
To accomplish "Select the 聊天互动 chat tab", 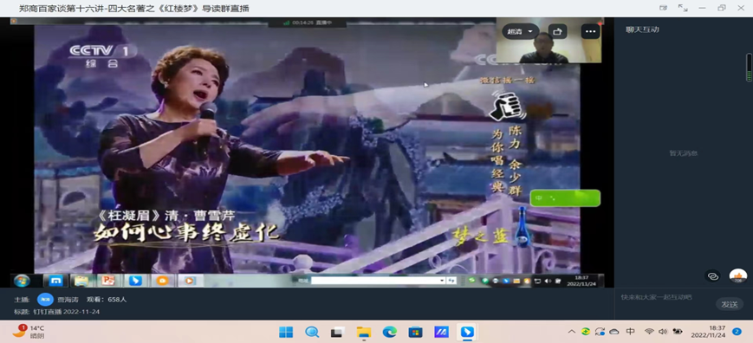I will (x=642, y=29).
